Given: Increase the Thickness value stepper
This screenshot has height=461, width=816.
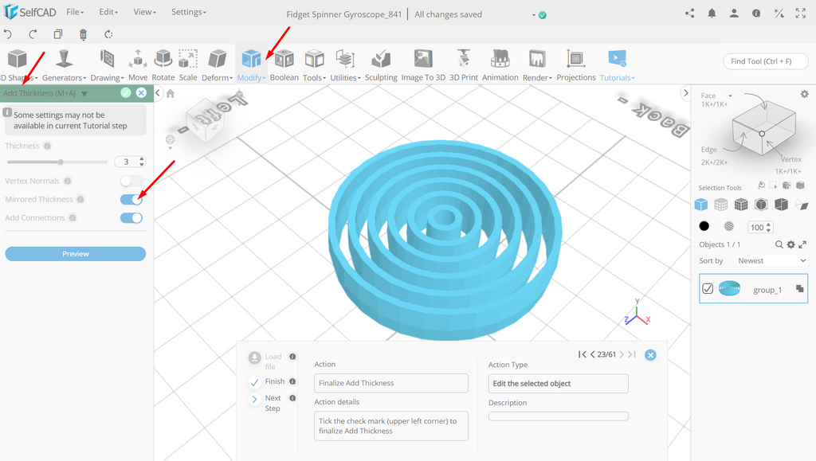Looking at the screenshot, I should click(142, 159).
